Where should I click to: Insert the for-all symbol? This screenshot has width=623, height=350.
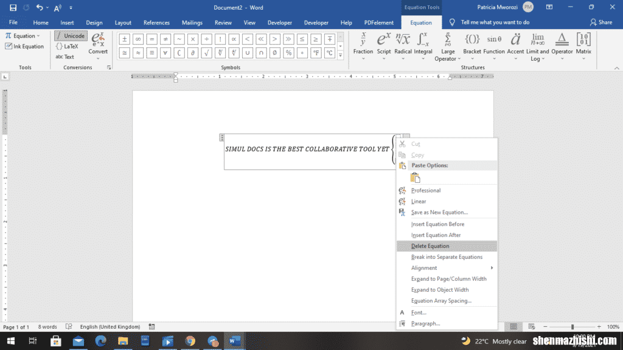pyautogui.click(x=165, y=52)
